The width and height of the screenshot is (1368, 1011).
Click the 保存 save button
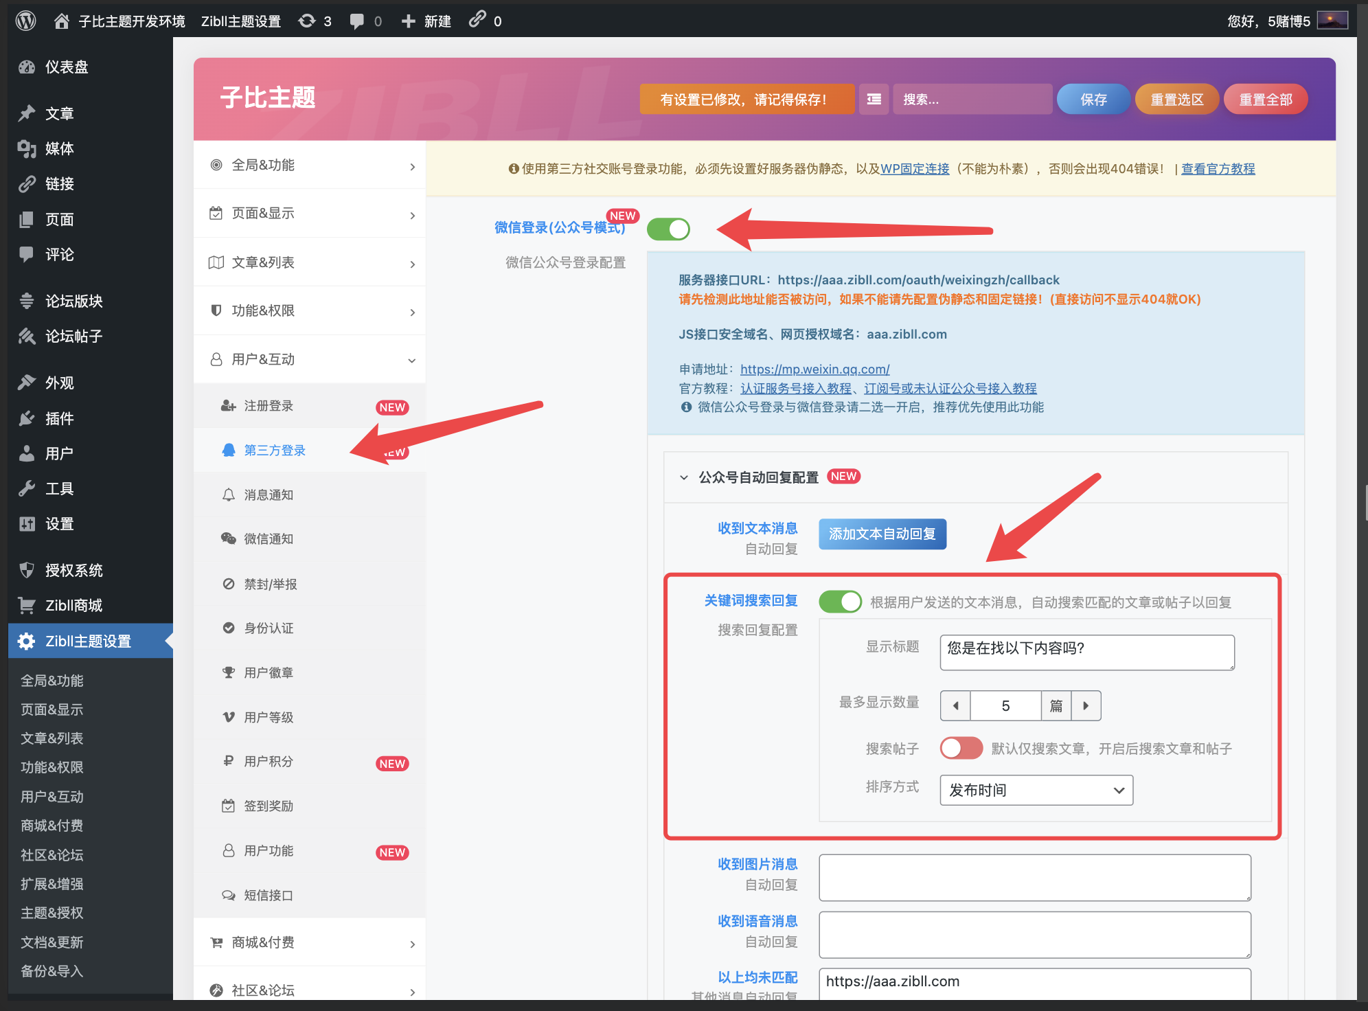point(1093,99)
